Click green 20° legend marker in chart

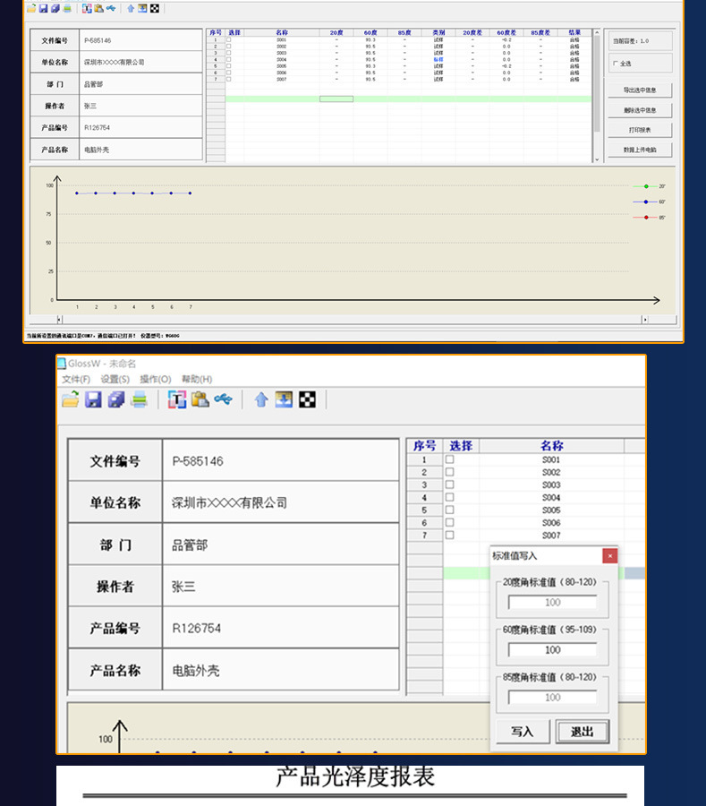(646, 186)
